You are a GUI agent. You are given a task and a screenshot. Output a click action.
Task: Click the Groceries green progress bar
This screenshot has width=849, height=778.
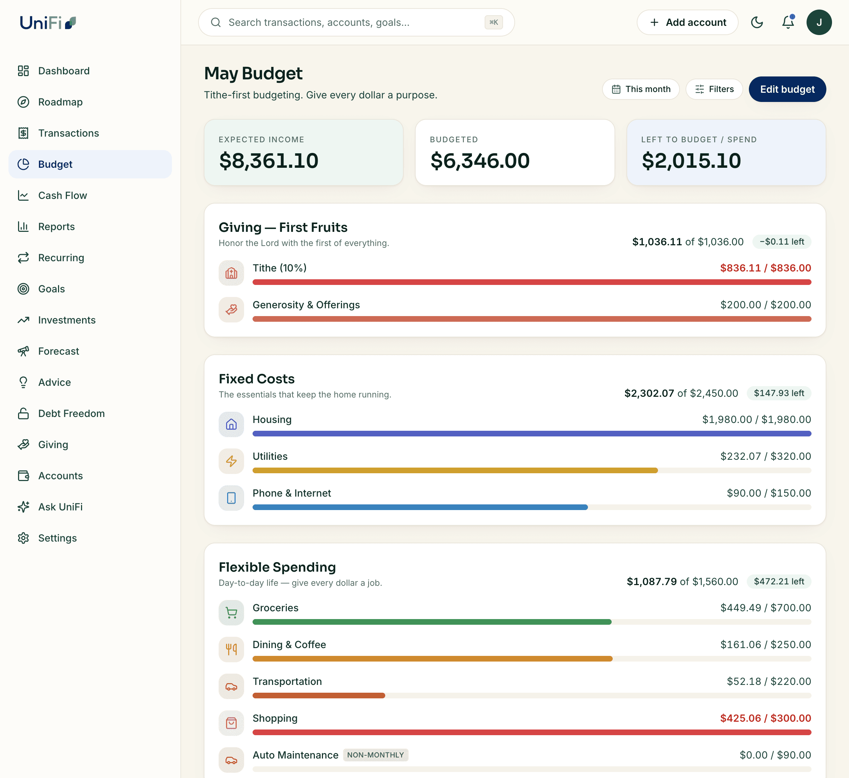coord(432,622)
